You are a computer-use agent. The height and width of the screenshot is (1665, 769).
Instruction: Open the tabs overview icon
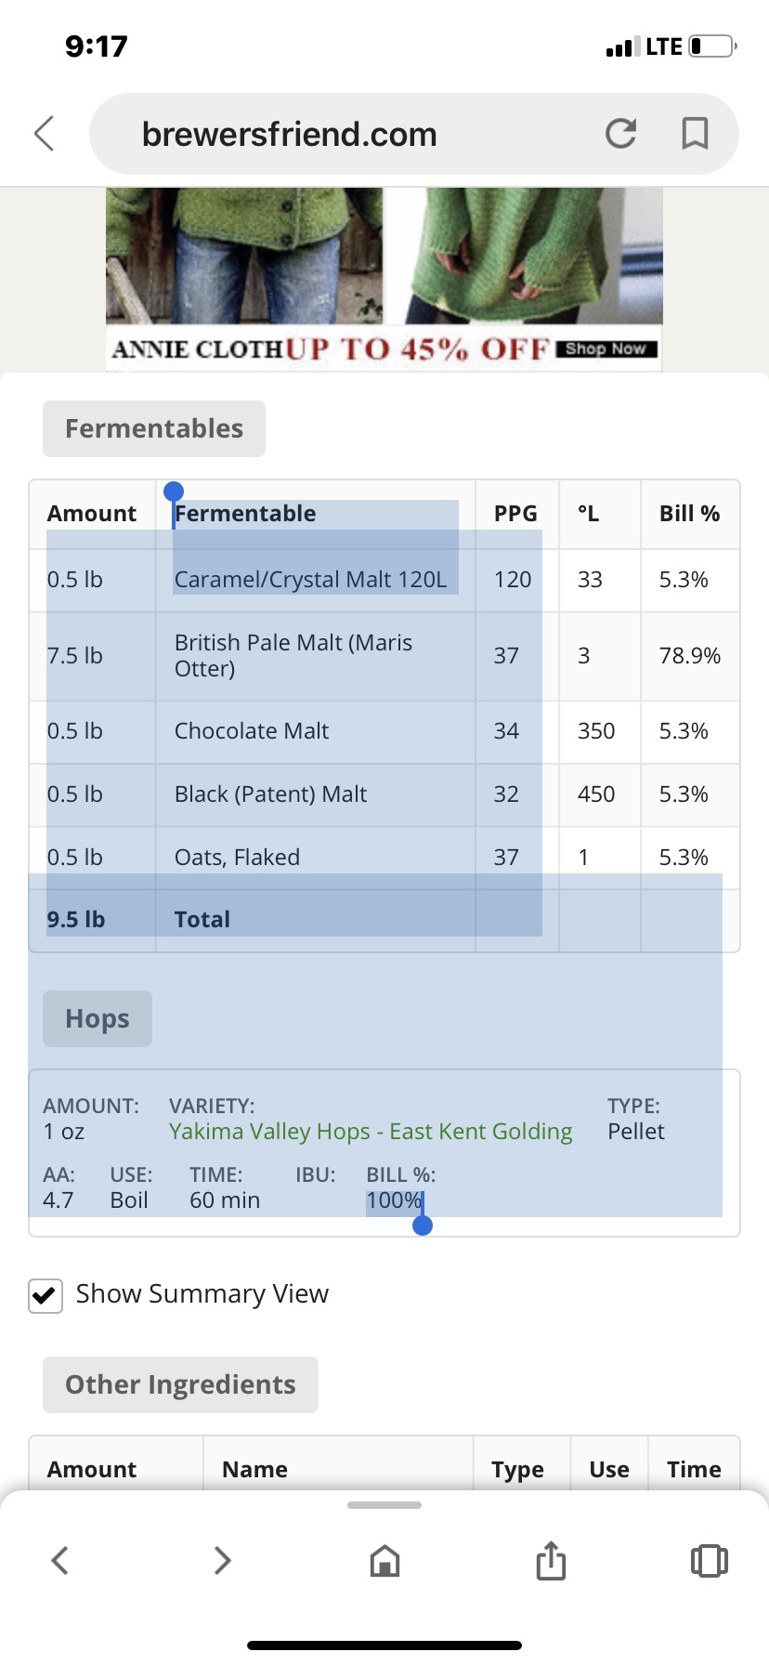coord(709,1560)
